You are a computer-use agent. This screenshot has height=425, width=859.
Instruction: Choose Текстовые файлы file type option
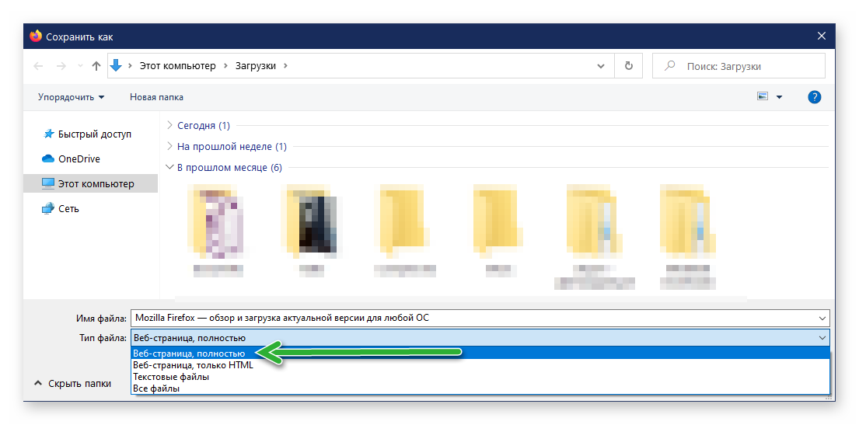(171, 377)
